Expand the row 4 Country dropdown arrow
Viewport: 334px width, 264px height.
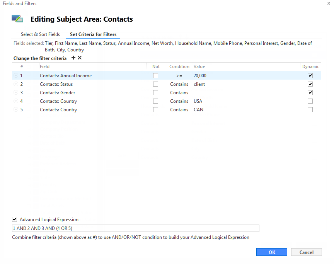pos(16,101)
